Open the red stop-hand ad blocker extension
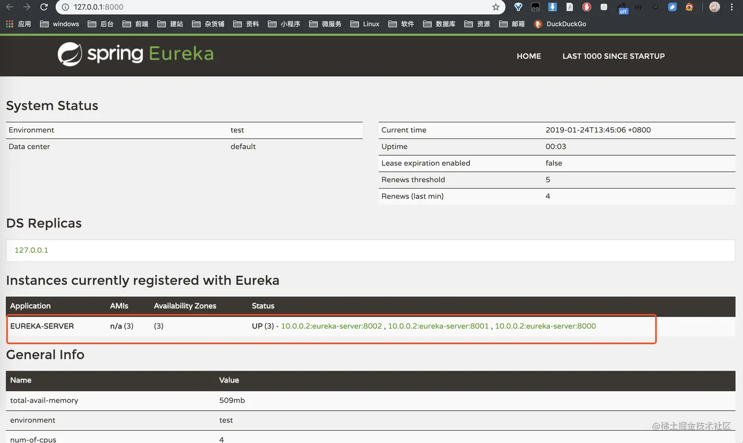This screenshot has width=743, height=443. click(x=587, y=7)
